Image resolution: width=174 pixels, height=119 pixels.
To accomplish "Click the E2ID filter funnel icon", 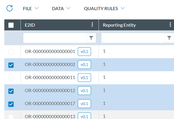I will pyautogui.click(x=91, y=38).
